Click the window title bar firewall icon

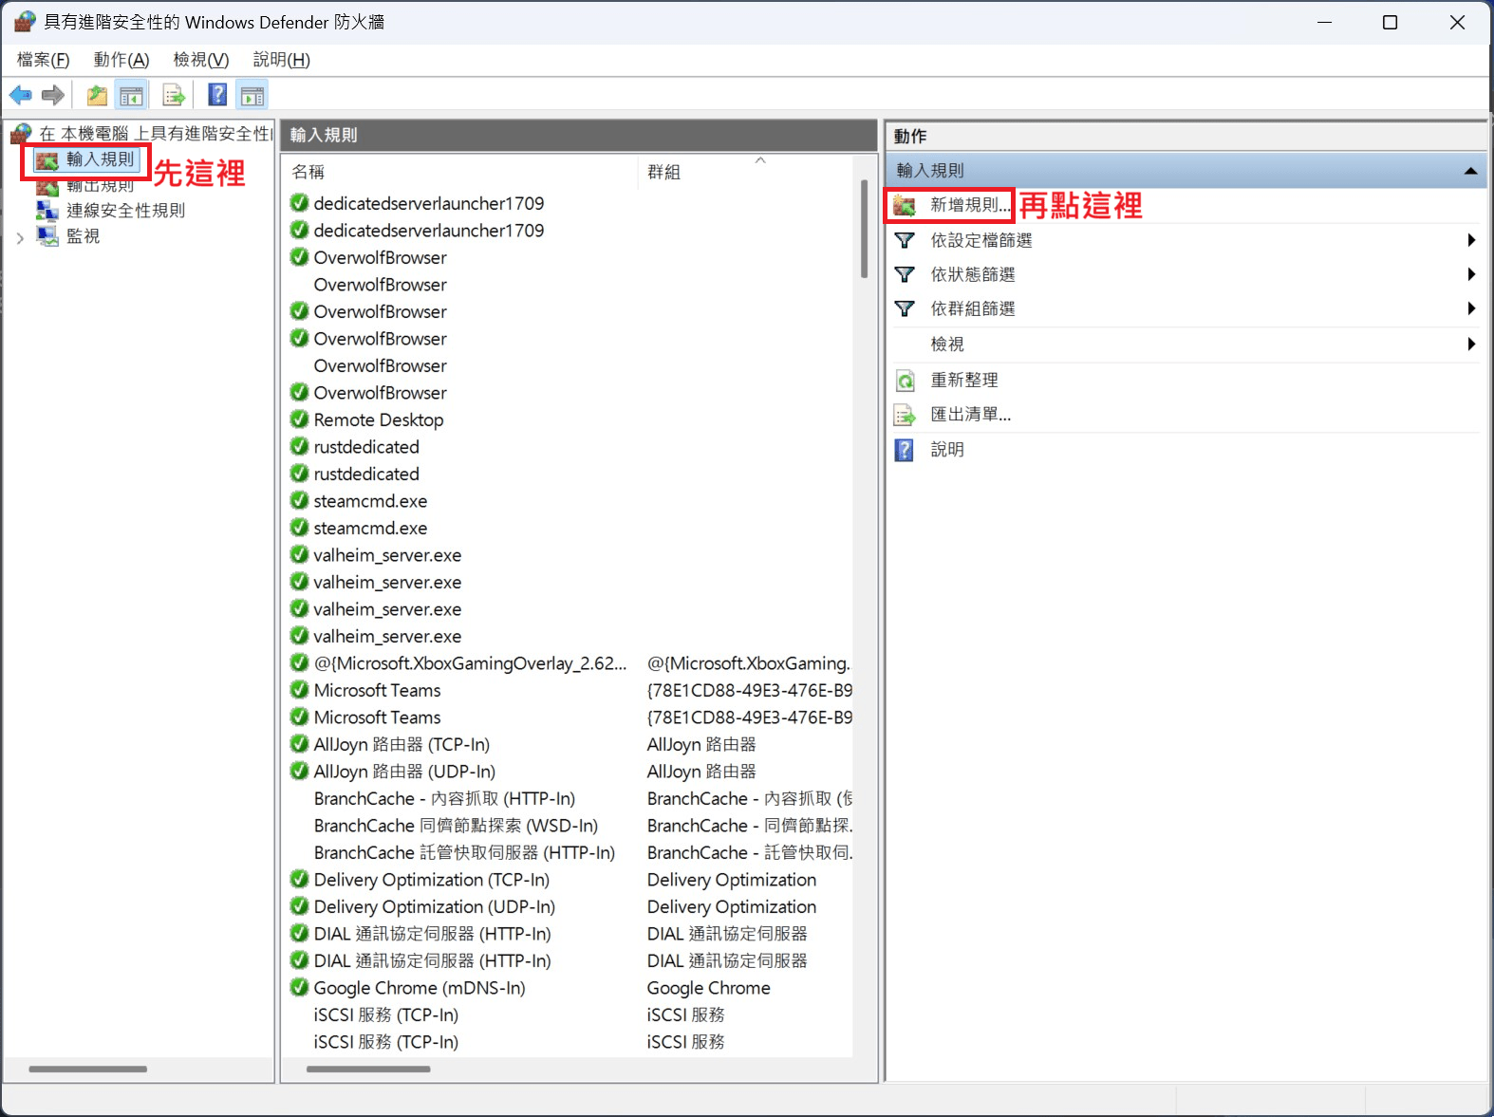[25, 21]
